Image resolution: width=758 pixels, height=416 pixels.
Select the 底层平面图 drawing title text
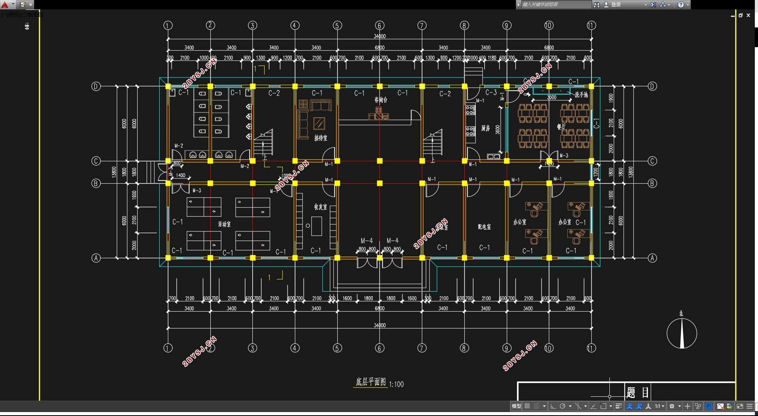371,382
